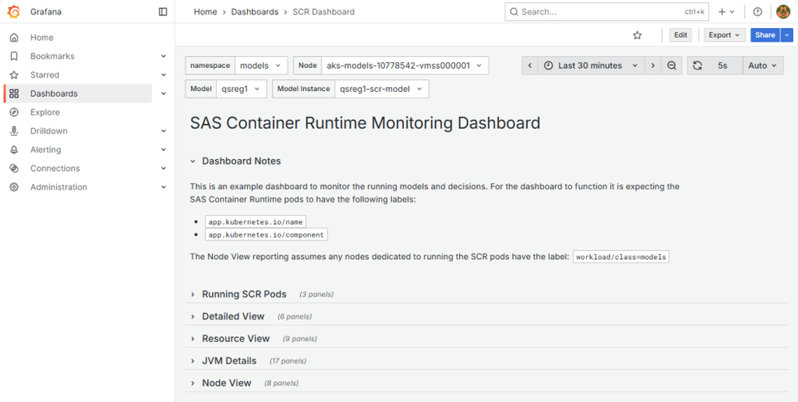Click the Grafana logo icon
The width and height of the screenshot is (798, 402).
(x=14, y=11)
